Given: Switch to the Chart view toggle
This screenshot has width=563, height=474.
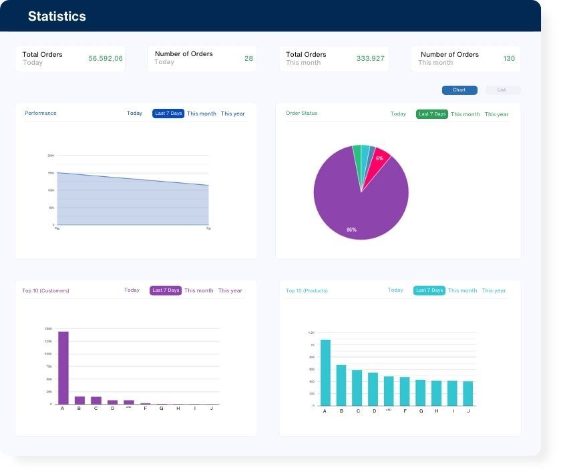Looking at the screenshot, I should [459, 90].
